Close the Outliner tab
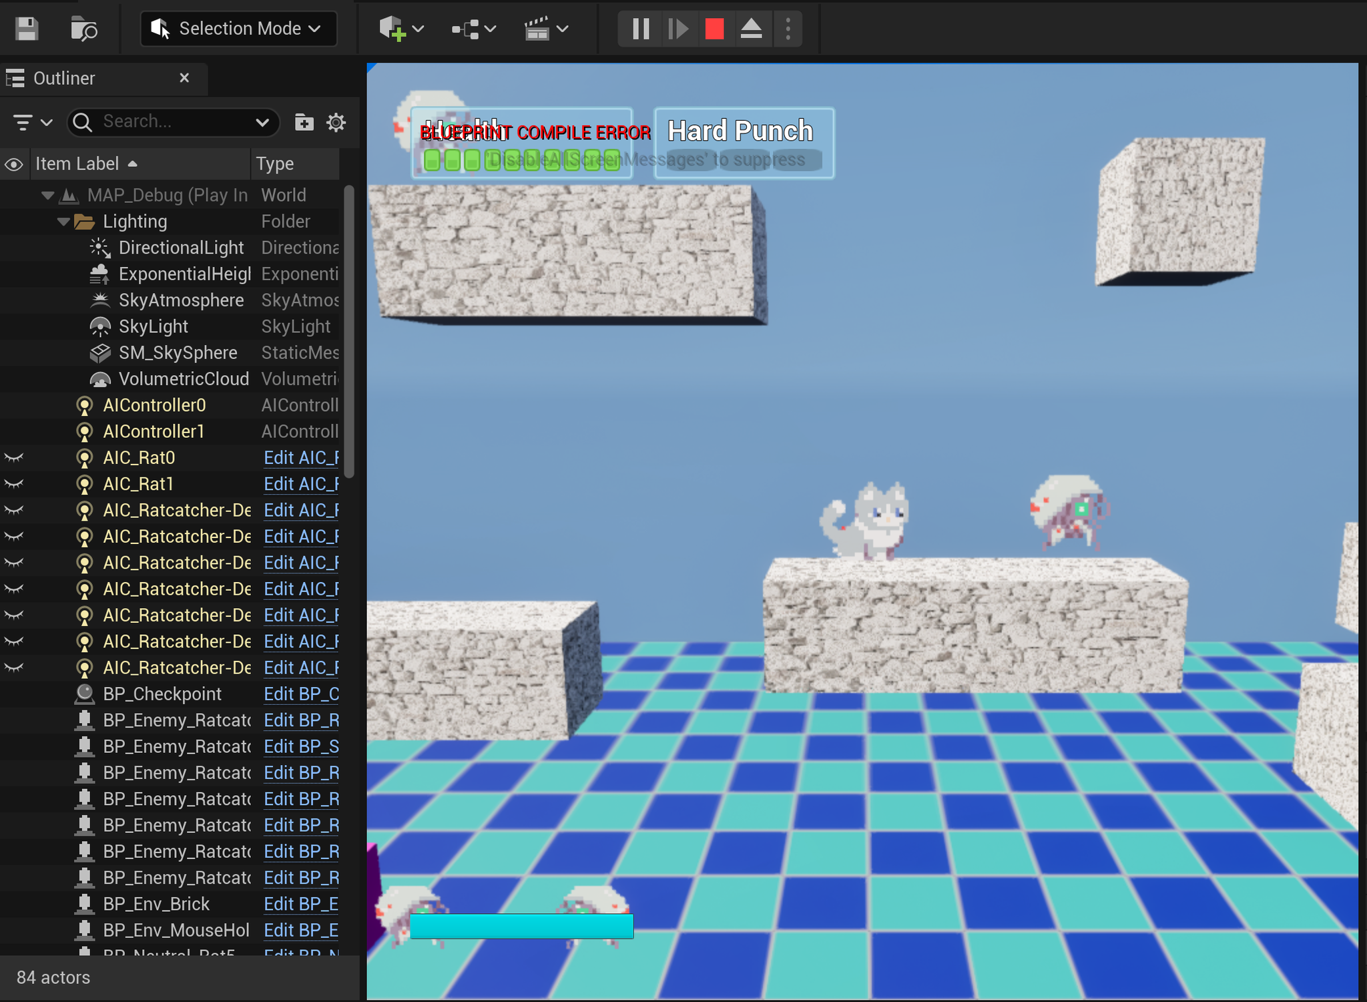The width and height of the screenshot is (1367, 1002). (184, 78)
